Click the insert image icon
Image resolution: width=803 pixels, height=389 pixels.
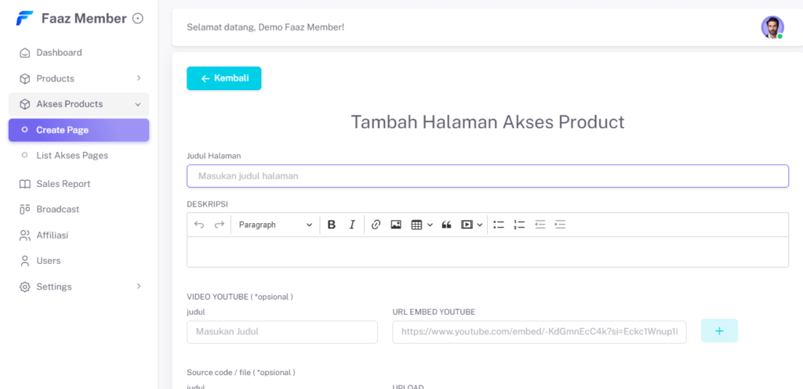[x=396, y=225]
